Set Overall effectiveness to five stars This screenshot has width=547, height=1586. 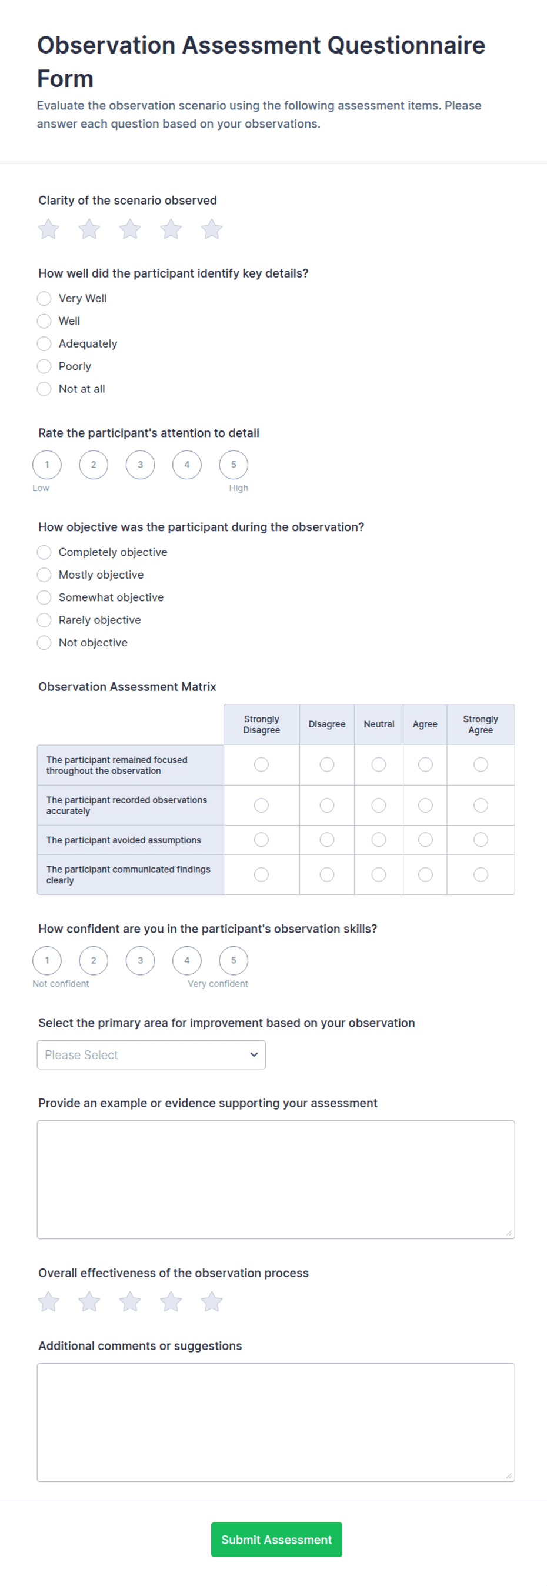(211, 1301)
